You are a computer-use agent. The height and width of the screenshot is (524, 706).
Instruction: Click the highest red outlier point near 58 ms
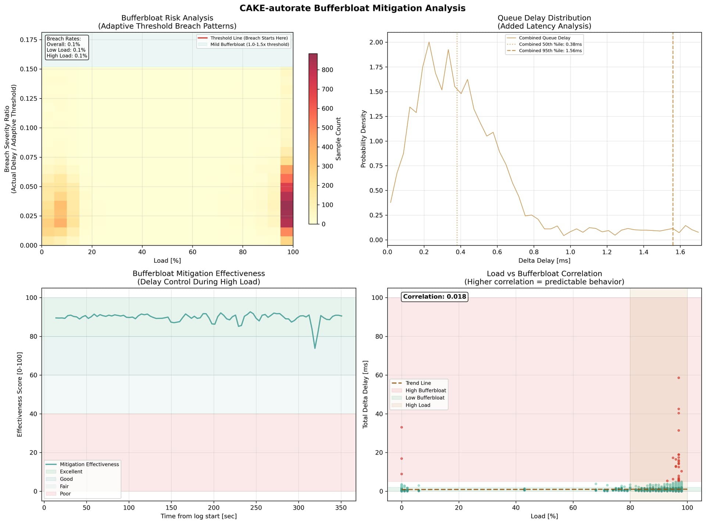(679, 378)
